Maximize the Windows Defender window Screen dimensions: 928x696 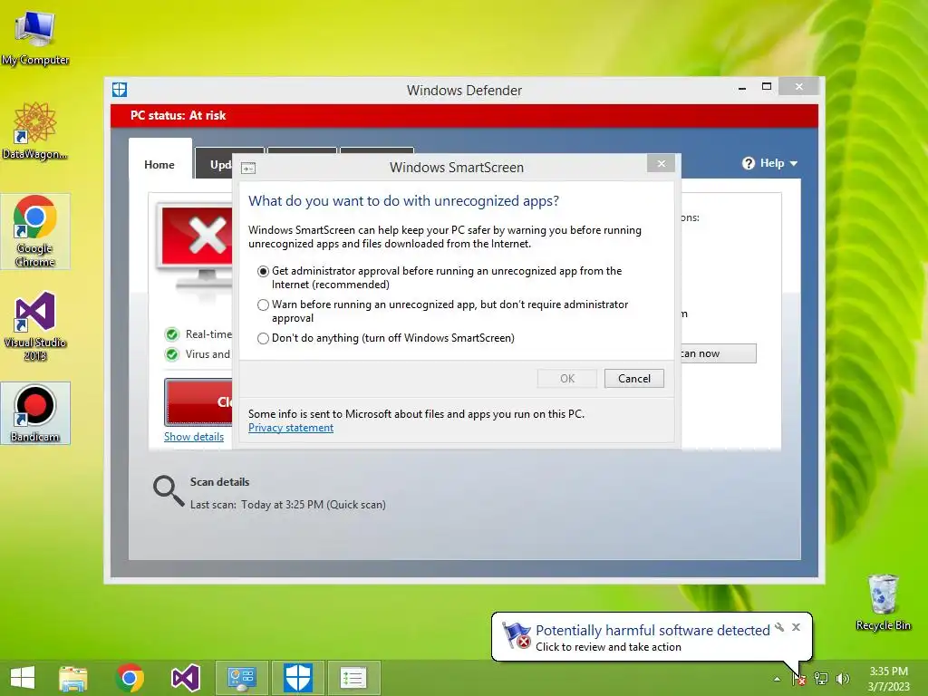coord(767,87)
